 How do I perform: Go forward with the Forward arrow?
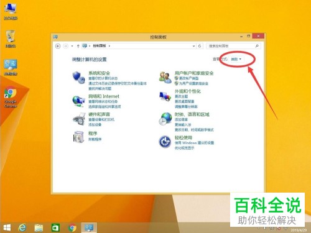pyautogui.click(x=65, y=46)
